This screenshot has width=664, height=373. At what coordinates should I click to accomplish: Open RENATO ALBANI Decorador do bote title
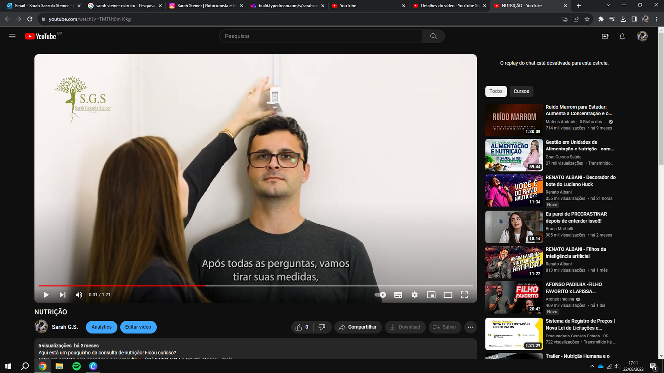pos(581,181)
